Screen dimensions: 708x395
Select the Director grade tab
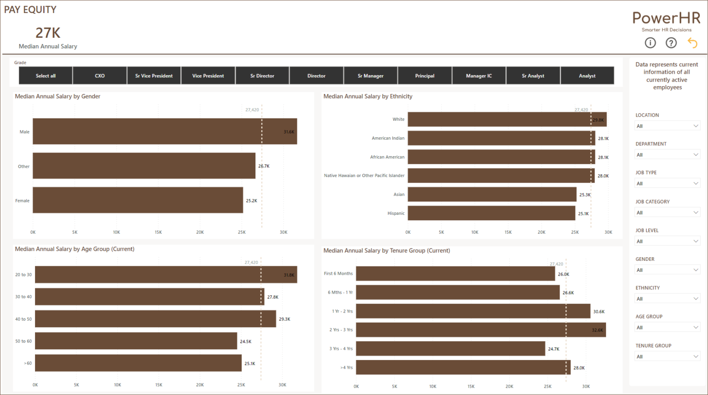tap(316, 75)
